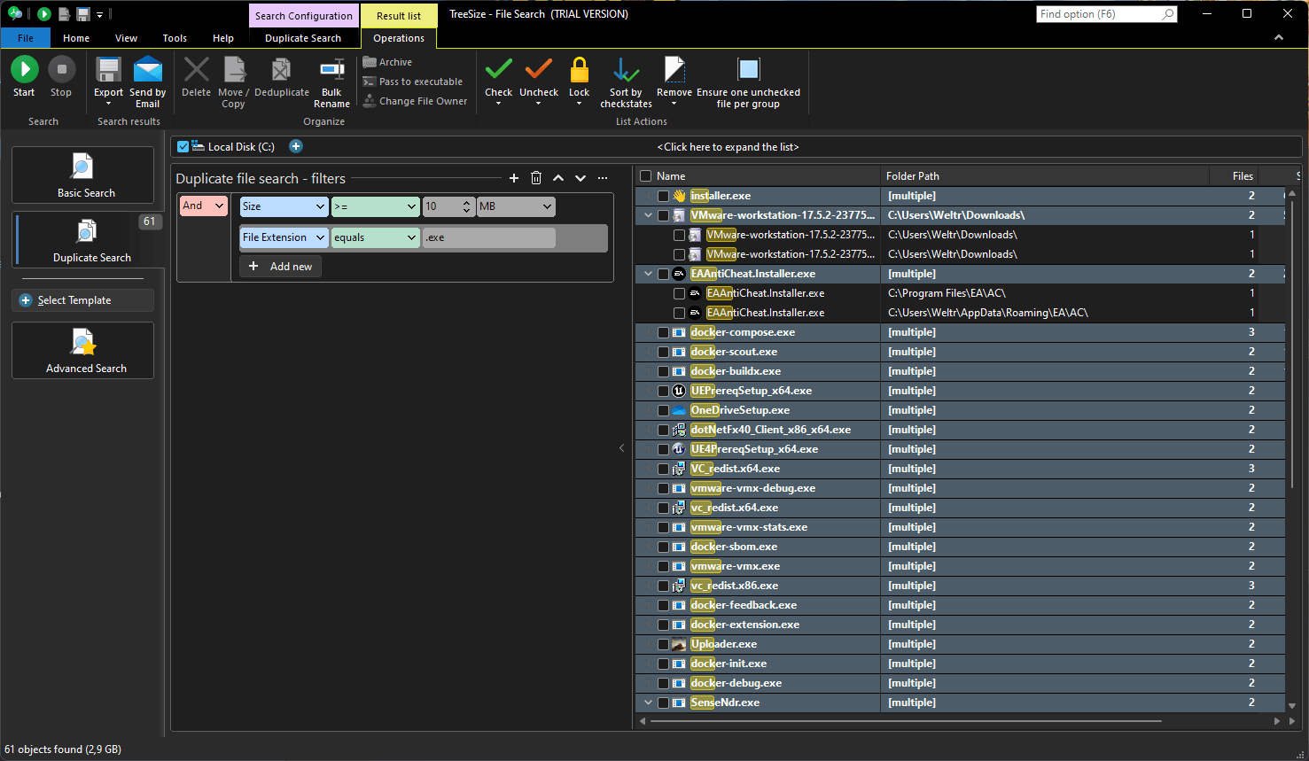Open the Tools menu

coord(175,38)
